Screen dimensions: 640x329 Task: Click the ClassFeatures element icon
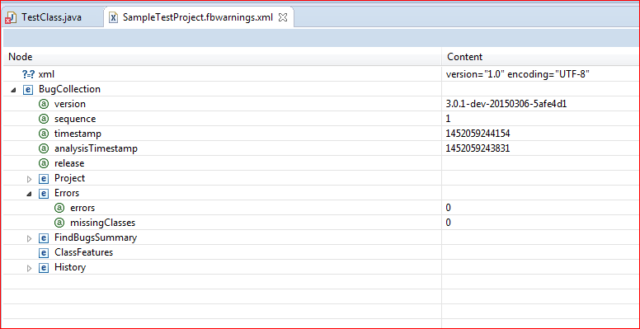click(43, 252)
